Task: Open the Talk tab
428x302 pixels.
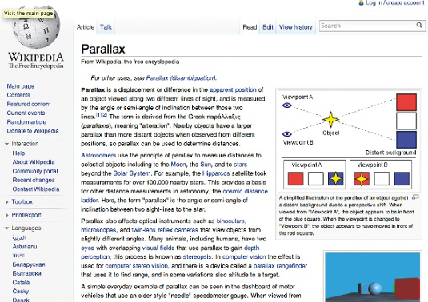Action: pos(106,27)
